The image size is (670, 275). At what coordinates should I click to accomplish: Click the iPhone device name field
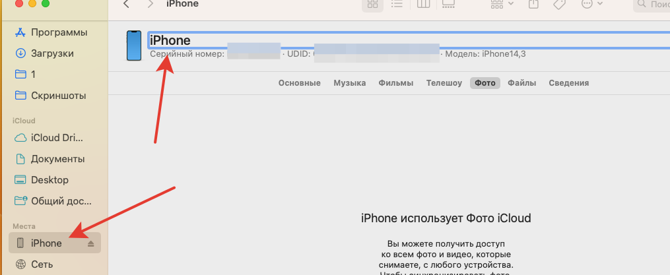(x=409, y=40)
